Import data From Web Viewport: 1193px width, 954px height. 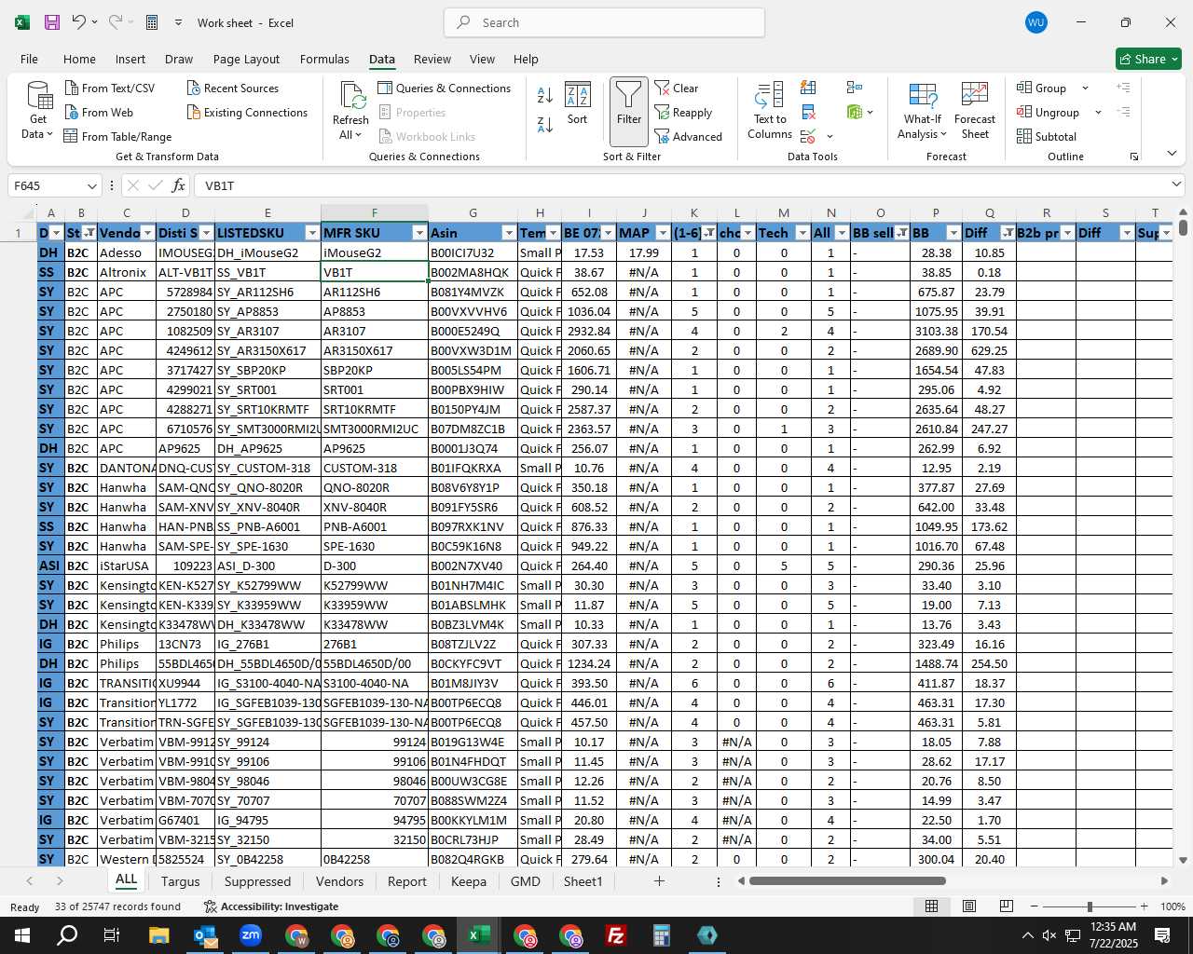click(x=99, y=112)
